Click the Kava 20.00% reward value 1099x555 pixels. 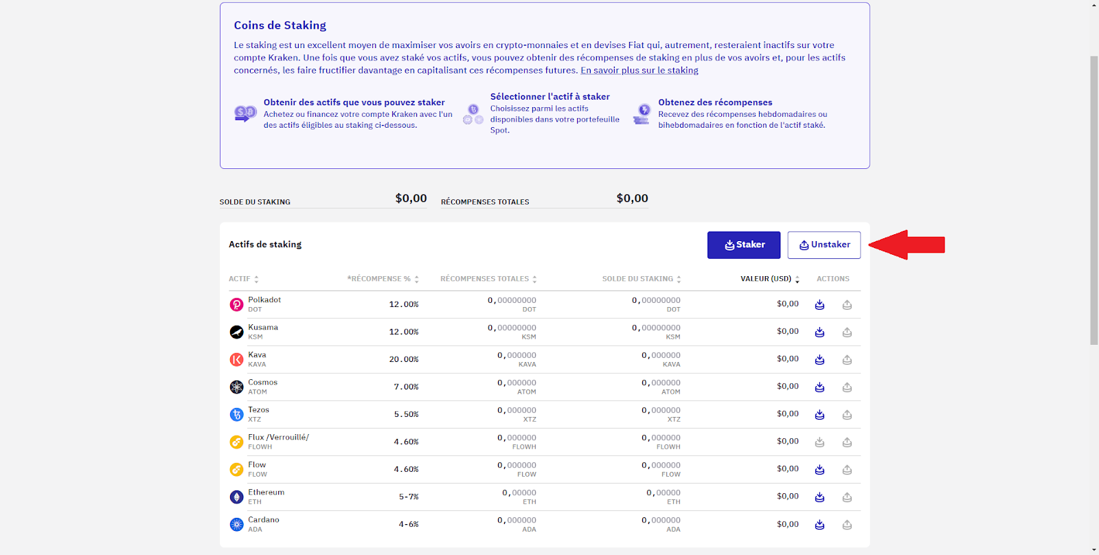point(404,359)
